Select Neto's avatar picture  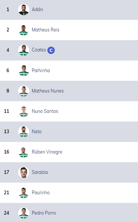coord(24,132)
